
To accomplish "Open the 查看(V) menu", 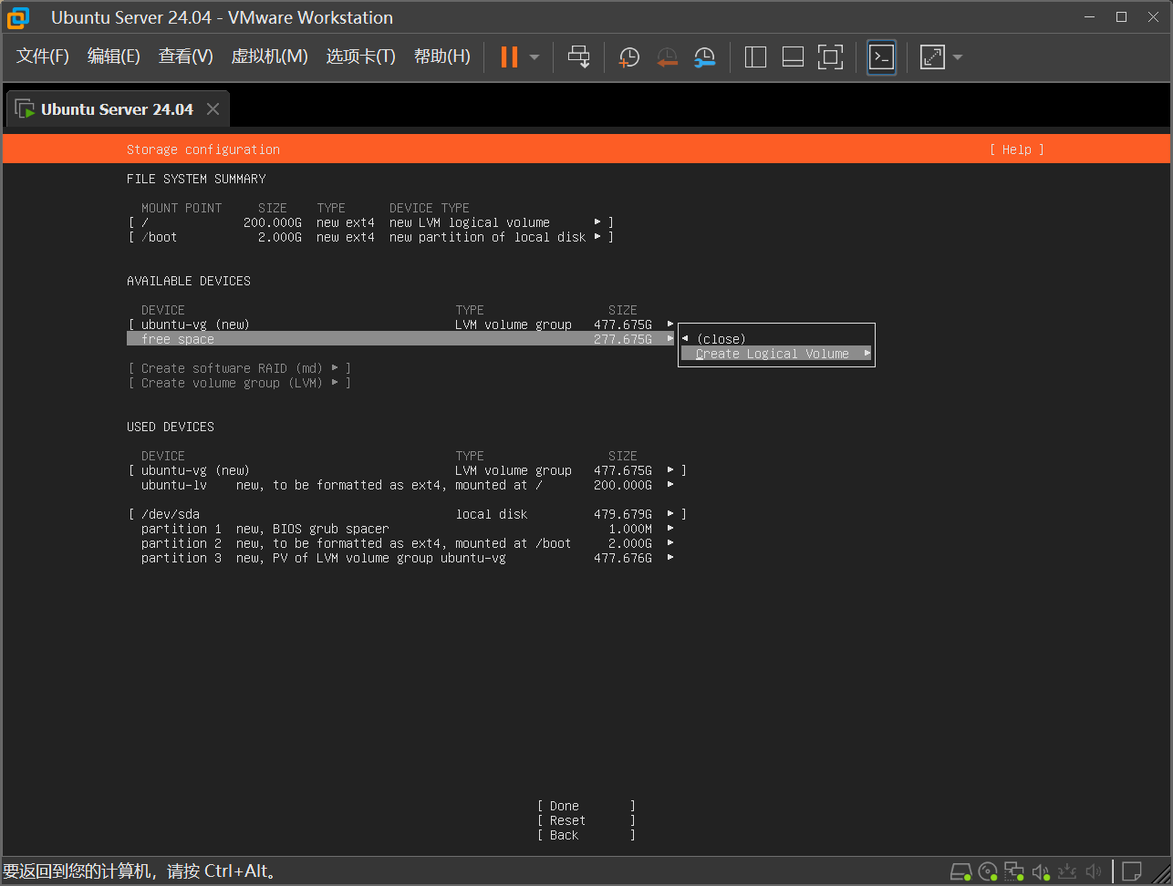I will point(185,57).
